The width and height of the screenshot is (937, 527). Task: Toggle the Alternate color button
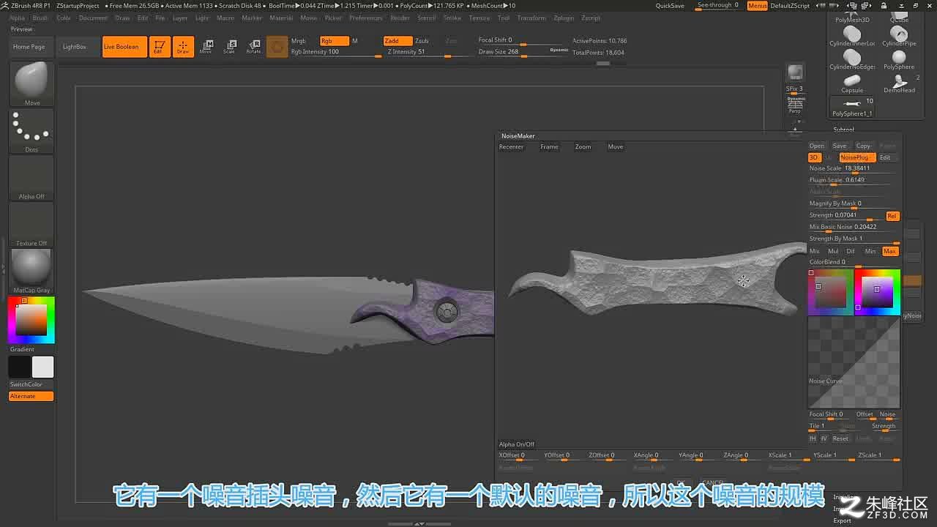31,396
